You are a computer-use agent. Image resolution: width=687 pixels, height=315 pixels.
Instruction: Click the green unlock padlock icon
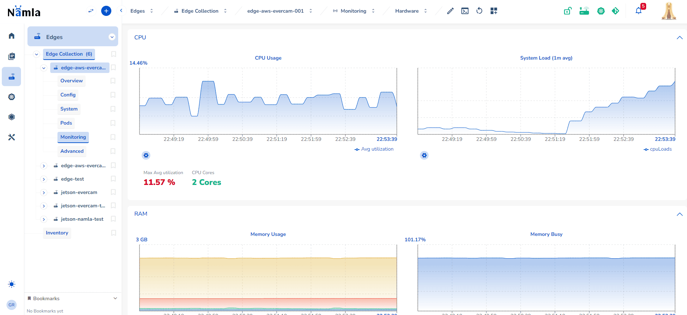point(567,11)
